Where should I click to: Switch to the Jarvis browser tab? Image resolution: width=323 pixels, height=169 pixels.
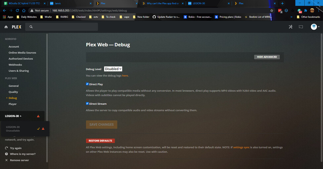[x=70, y=4]
